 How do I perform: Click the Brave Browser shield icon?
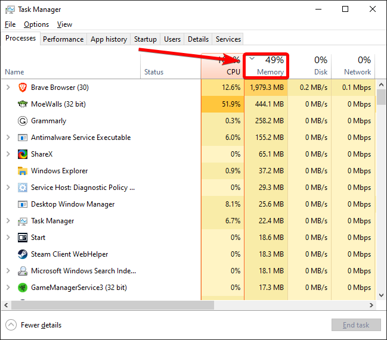pos(23,88)
